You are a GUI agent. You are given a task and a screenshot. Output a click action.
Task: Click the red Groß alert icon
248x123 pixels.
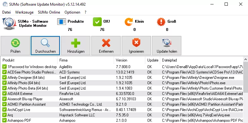point(161,22)
